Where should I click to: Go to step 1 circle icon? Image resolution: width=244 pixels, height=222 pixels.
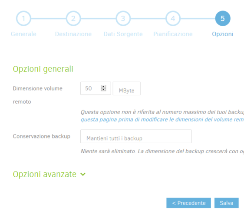(x=23, y=18)
